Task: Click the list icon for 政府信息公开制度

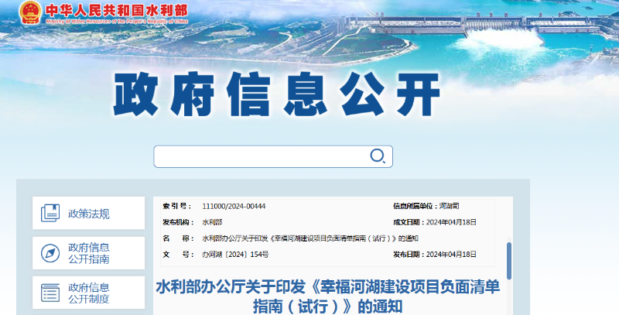Action: 50,293
